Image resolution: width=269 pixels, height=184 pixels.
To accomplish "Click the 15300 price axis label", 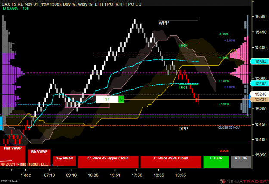I will 260,78.
